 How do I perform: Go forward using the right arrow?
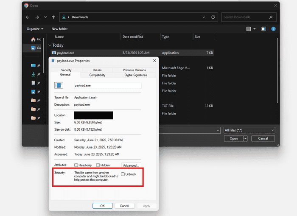[x=37, y=17]
